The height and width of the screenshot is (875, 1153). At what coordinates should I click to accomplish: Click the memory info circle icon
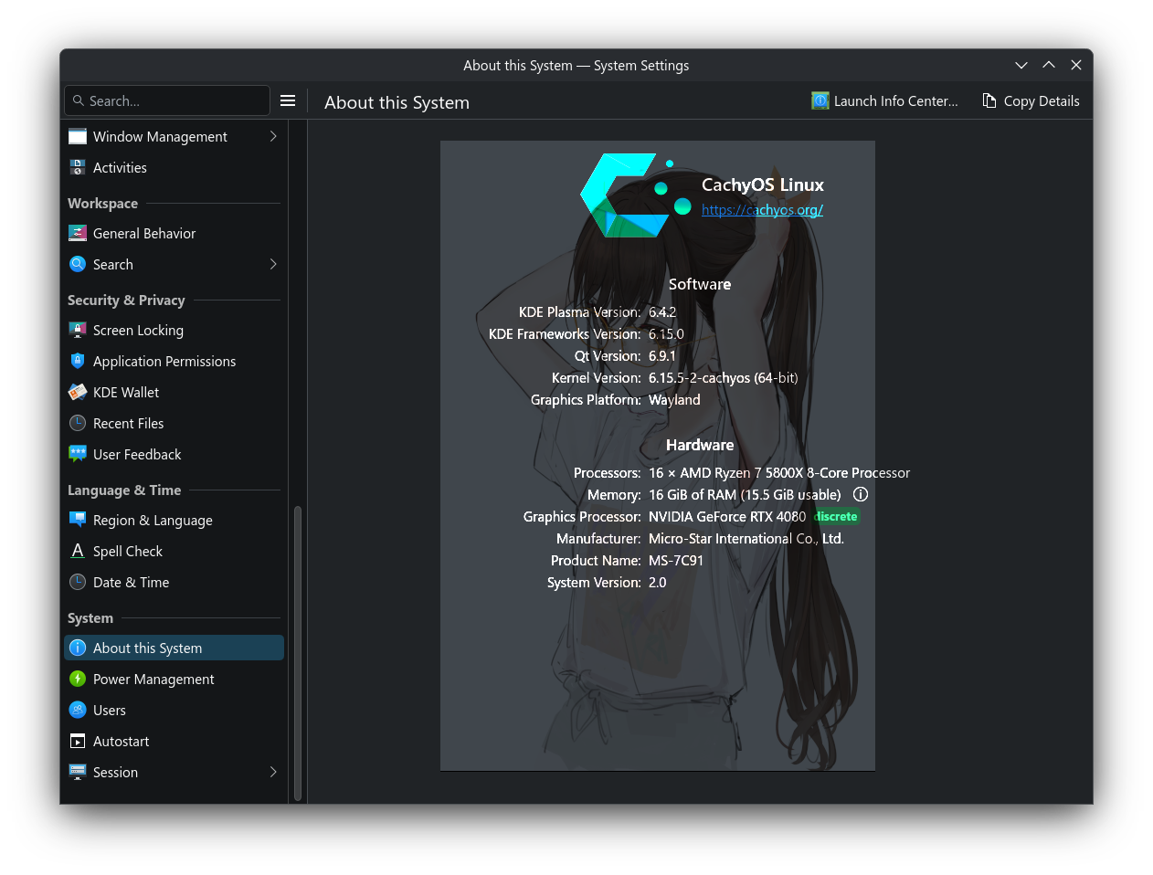tap(861, 494)
